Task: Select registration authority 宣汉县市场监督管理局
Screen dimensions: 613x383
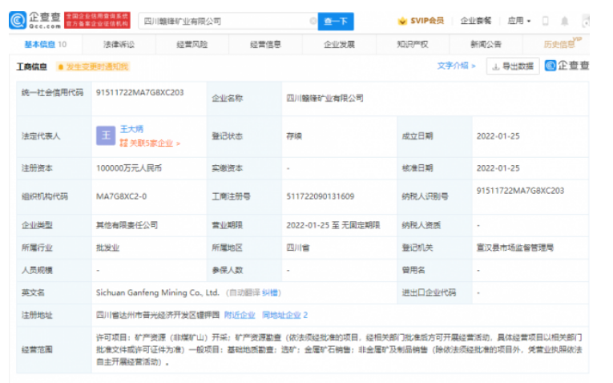Action: pos(515,248)
